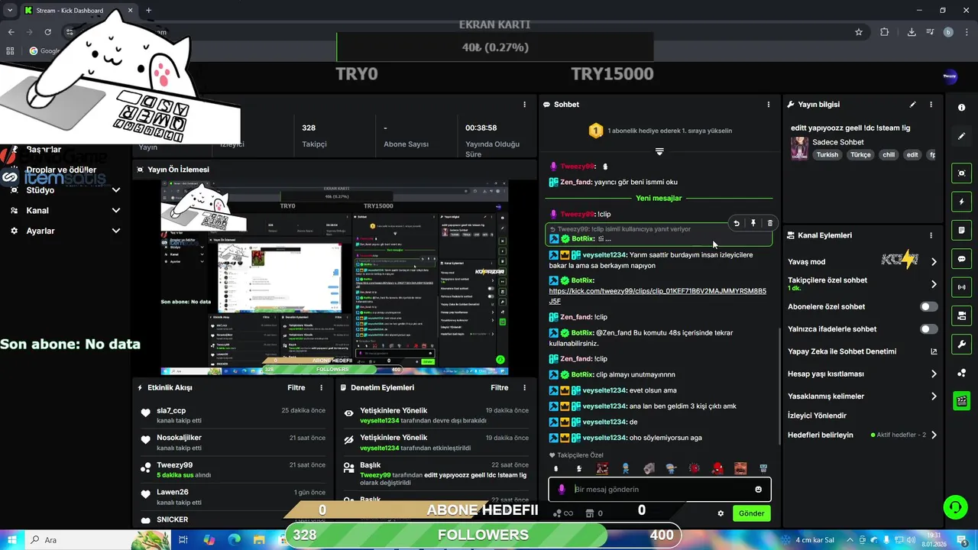
Task: Open chat settings gear beside Gönder
Action: coord(721,513)
